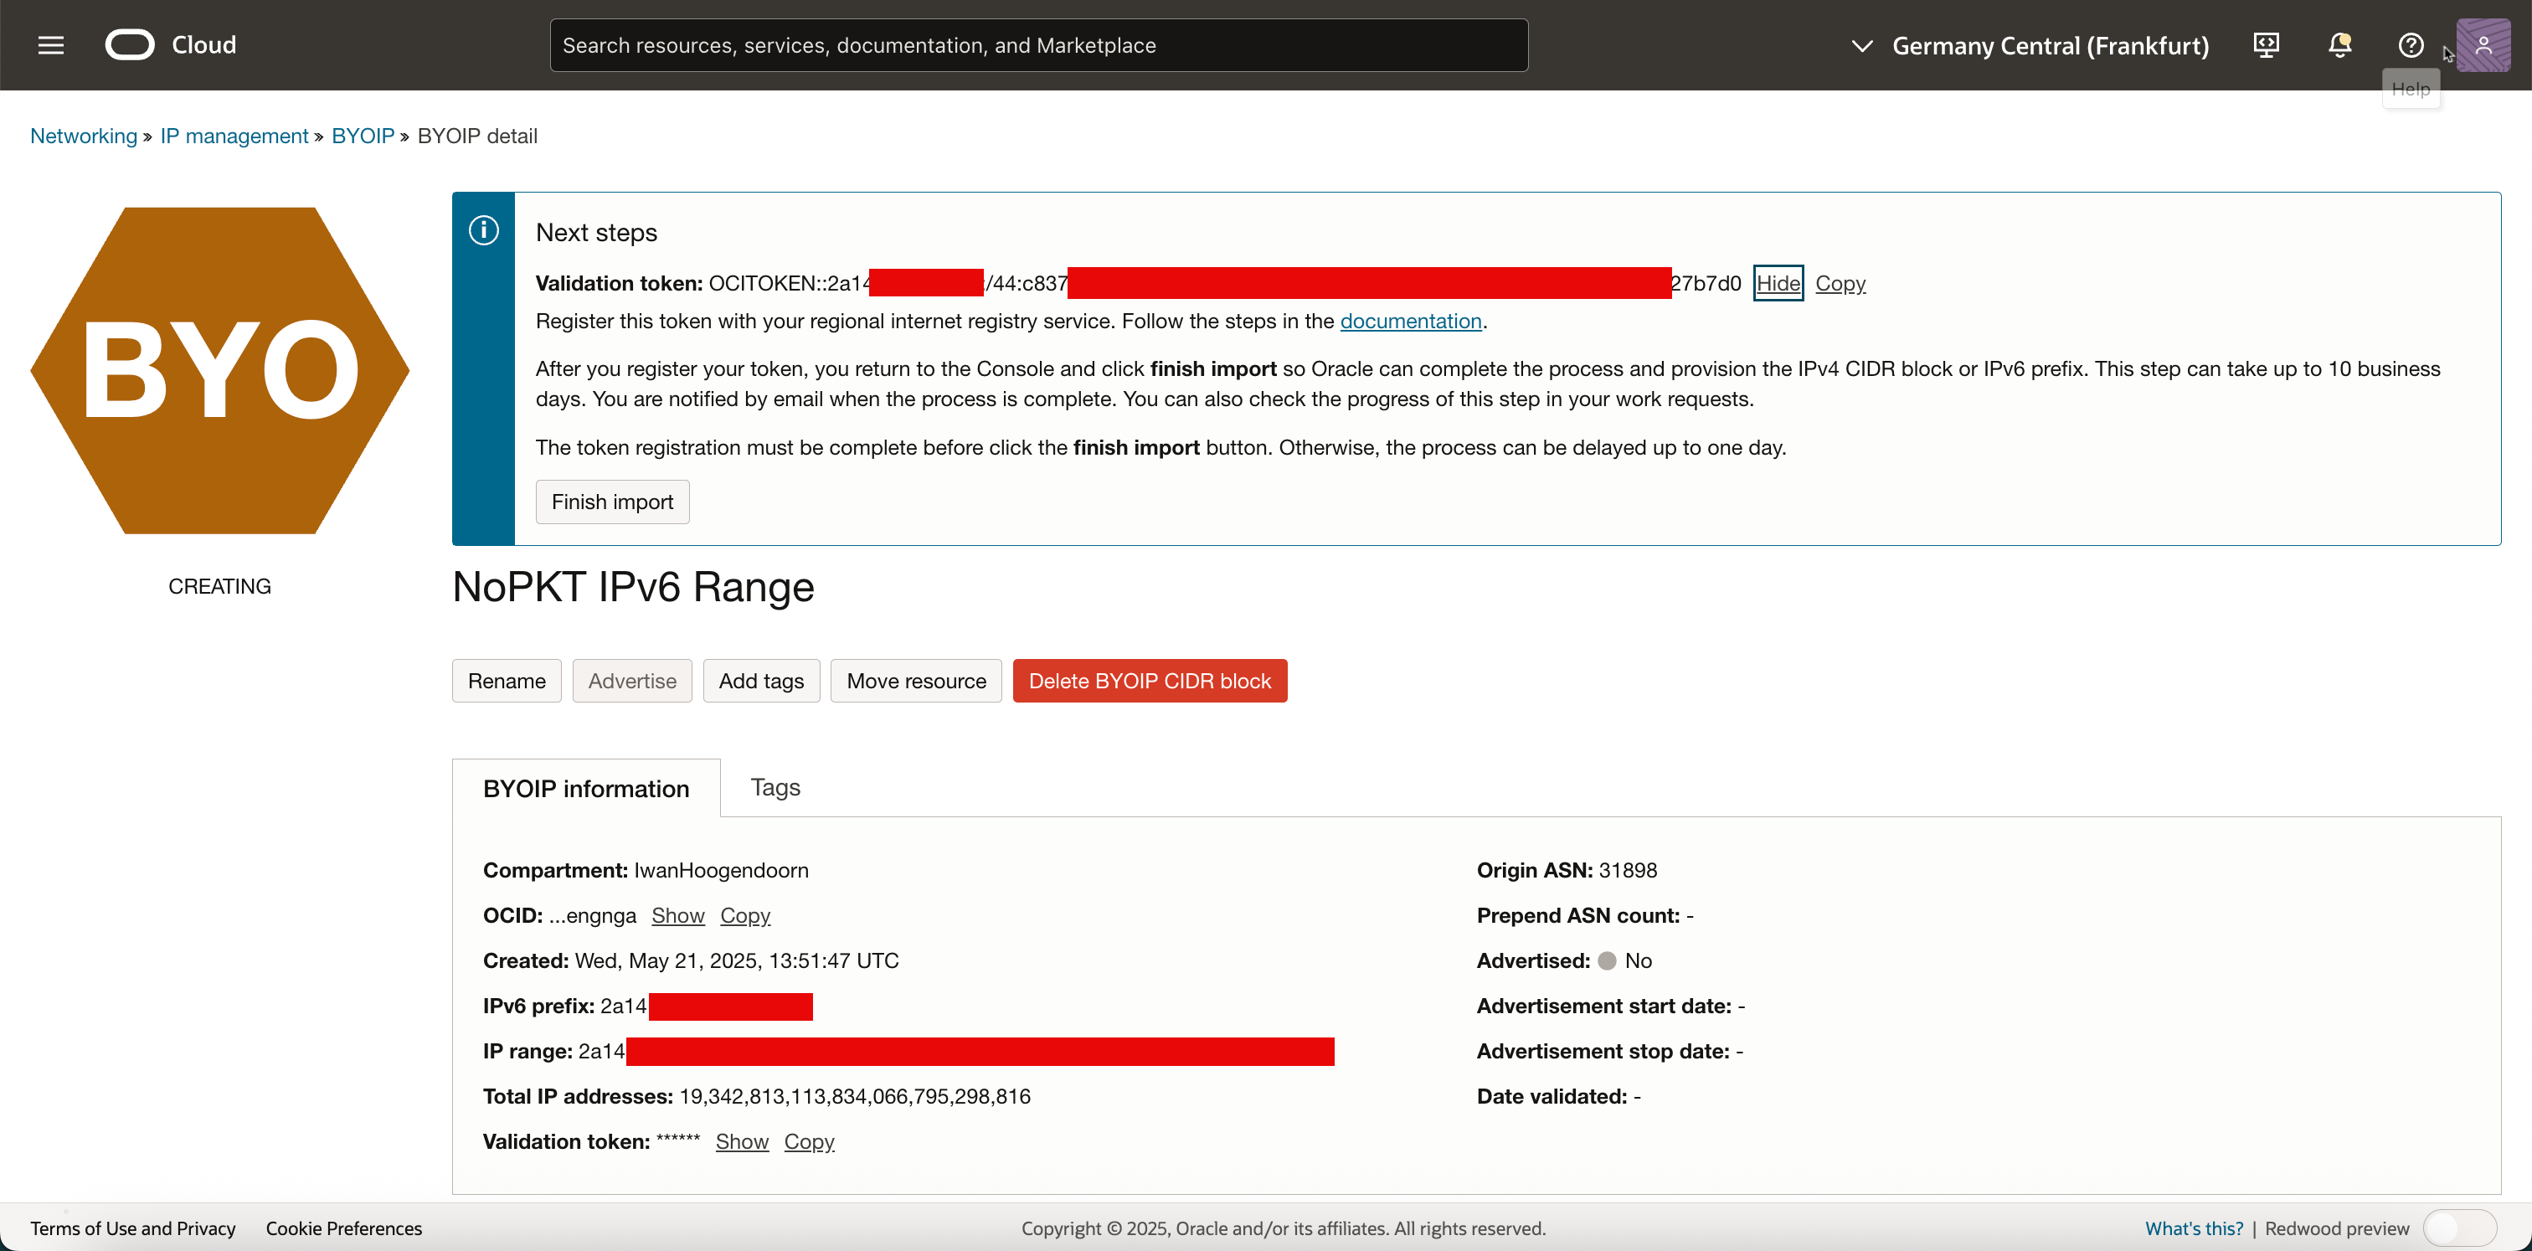The height and width of the screenshot is (1251, 2532).
Task: Click the Help question mark icon
Action: pyautogui.click(x=2410, y=45)
